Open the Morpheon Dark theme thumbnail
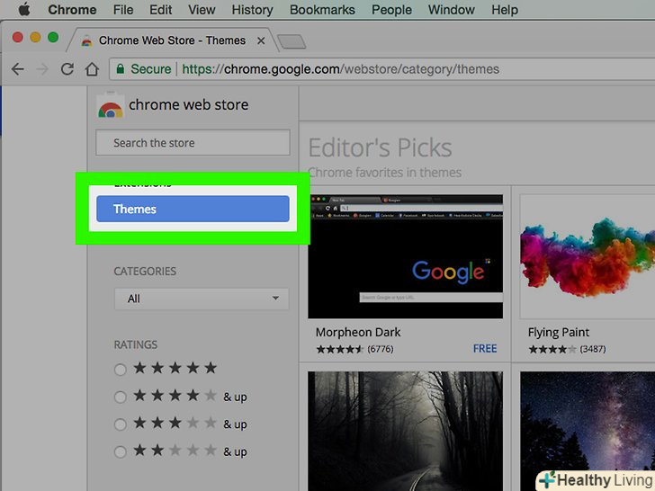 [405, 256]
